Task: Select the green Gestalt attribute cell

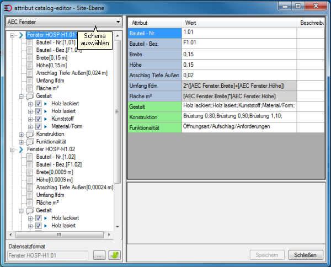Action: pyautogui.click(x=154, y=106)
